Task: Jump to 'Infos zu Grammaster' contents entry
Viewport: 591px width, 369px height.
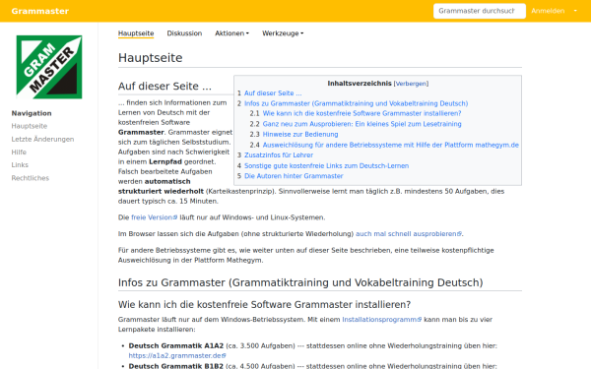Action: point(357,103)
